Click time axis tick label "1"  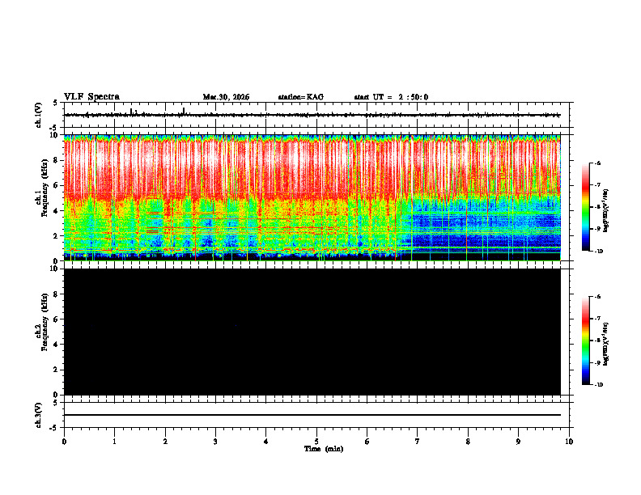coord(114,442)
